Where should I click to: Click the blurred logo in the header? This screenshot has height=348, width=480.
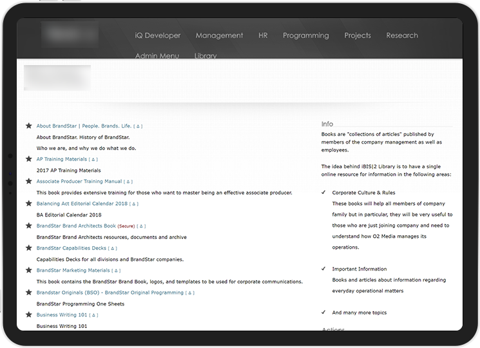[70, 34]
